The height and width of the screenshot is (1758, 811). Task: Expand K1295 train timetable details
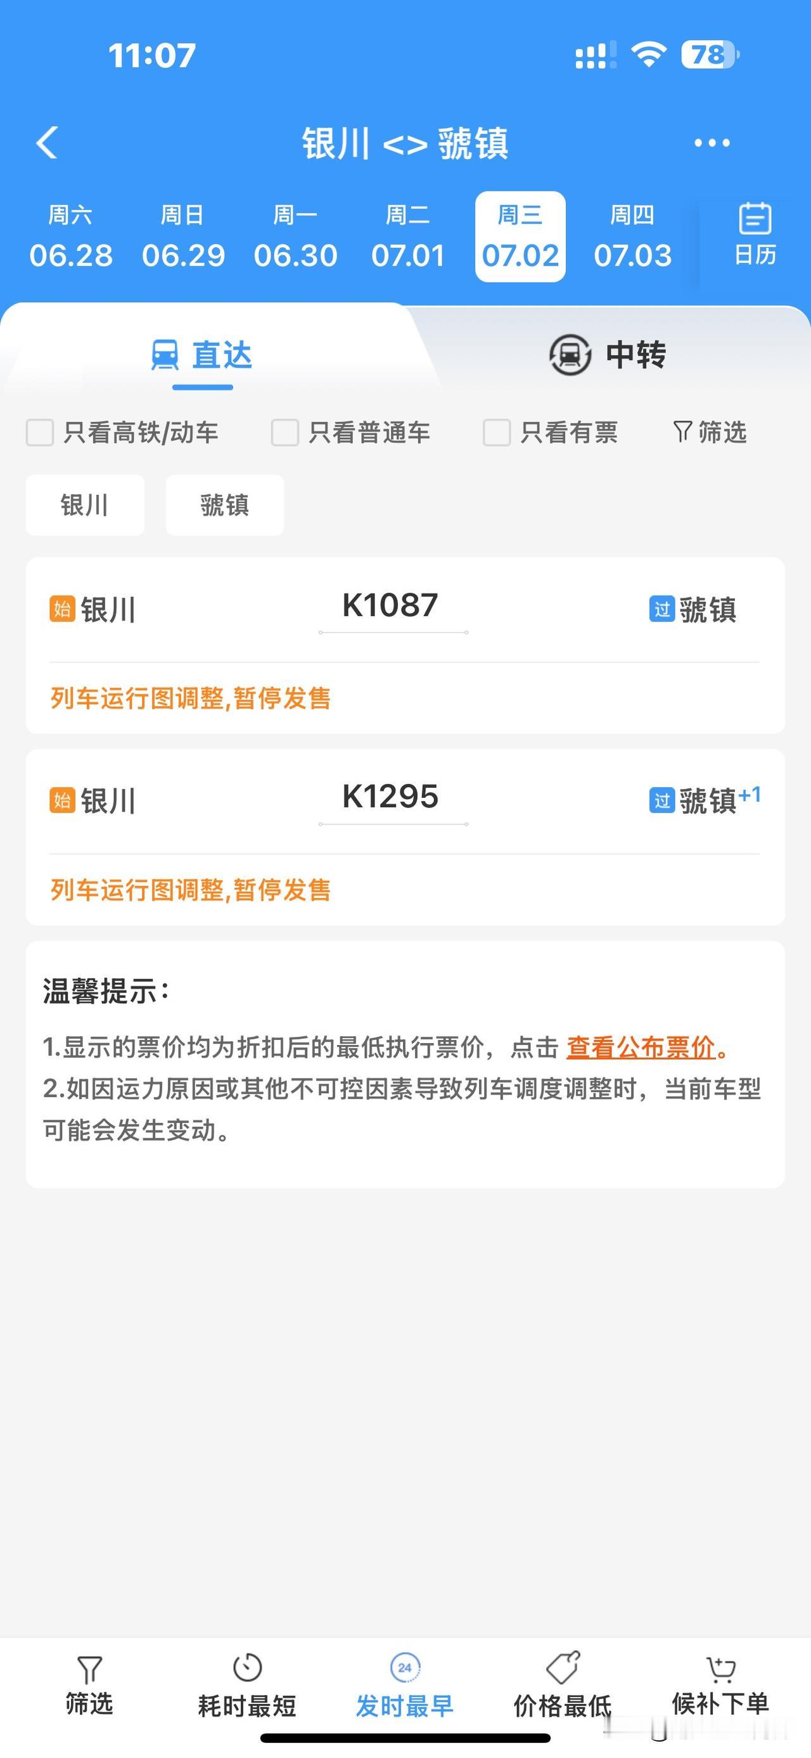click(x=390, y=797)
